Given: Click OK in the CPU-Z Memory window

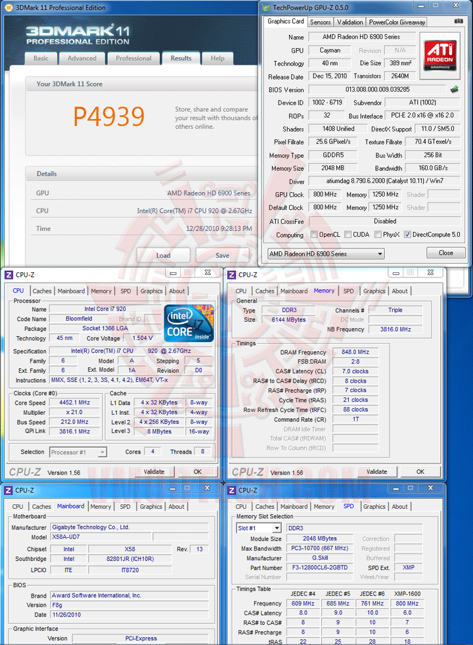Looking at the screenshot, I should tap(420, 472).
